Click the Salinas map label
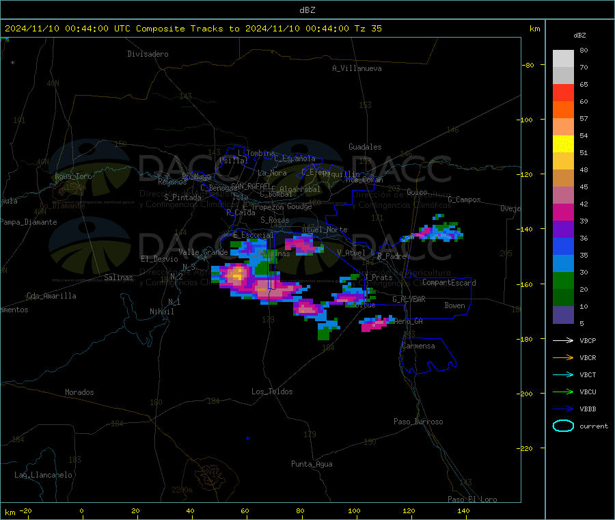615x520 pixels. [118, 277]
